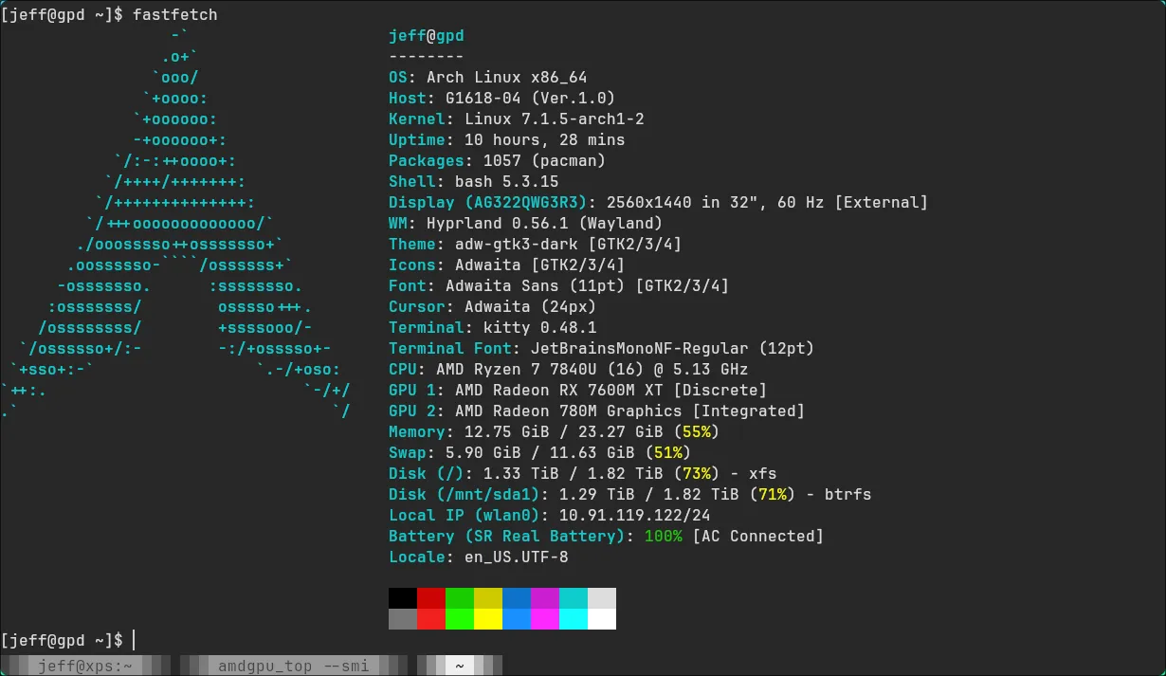This screenshot has width=1166, height=676.
Task: Switch to the amdgpu_top --smi tab
Action: (292, 666)
